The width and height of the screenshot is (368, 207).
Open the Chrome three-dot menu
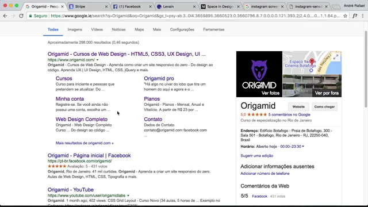pyautogui.click(x=363, y=16)
